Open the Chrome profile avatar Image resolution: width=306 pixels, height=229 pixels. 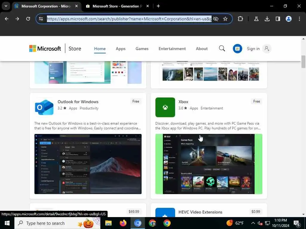click(288, 19)
